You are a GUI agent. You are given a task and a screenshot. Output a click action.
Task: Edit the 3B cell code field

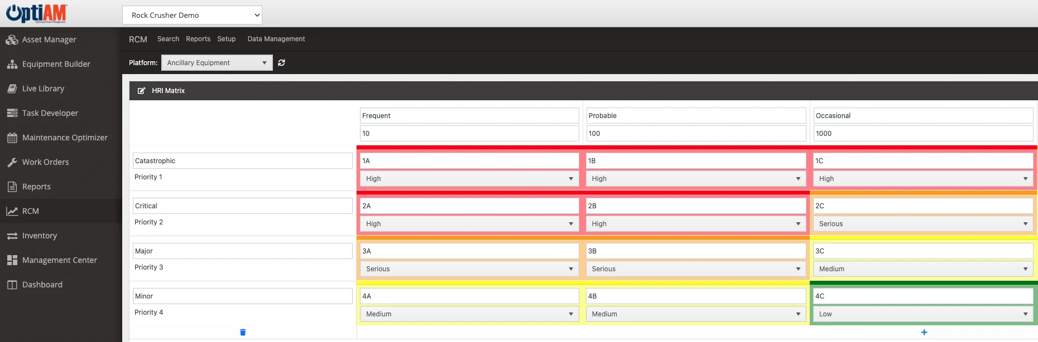tap(696, 251)
